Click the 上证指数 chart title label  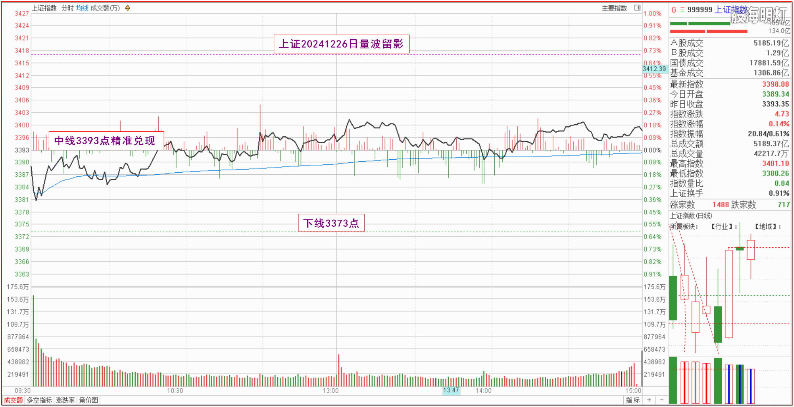[x=44, y=8]
